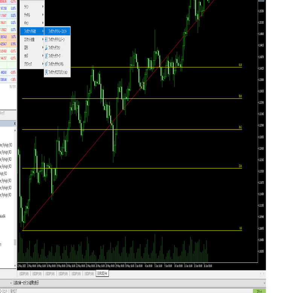Open the ライン (Lines) submenu
Viewport: 293px width, 293px height.
pyautogui.click(x=32, y=7)
